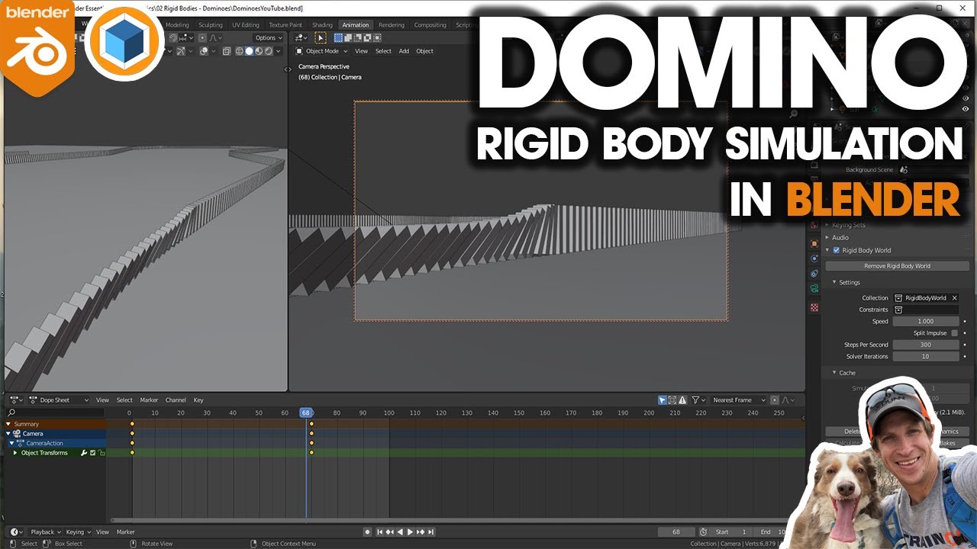Open the Playback dropdown

[x=46, y=531]
